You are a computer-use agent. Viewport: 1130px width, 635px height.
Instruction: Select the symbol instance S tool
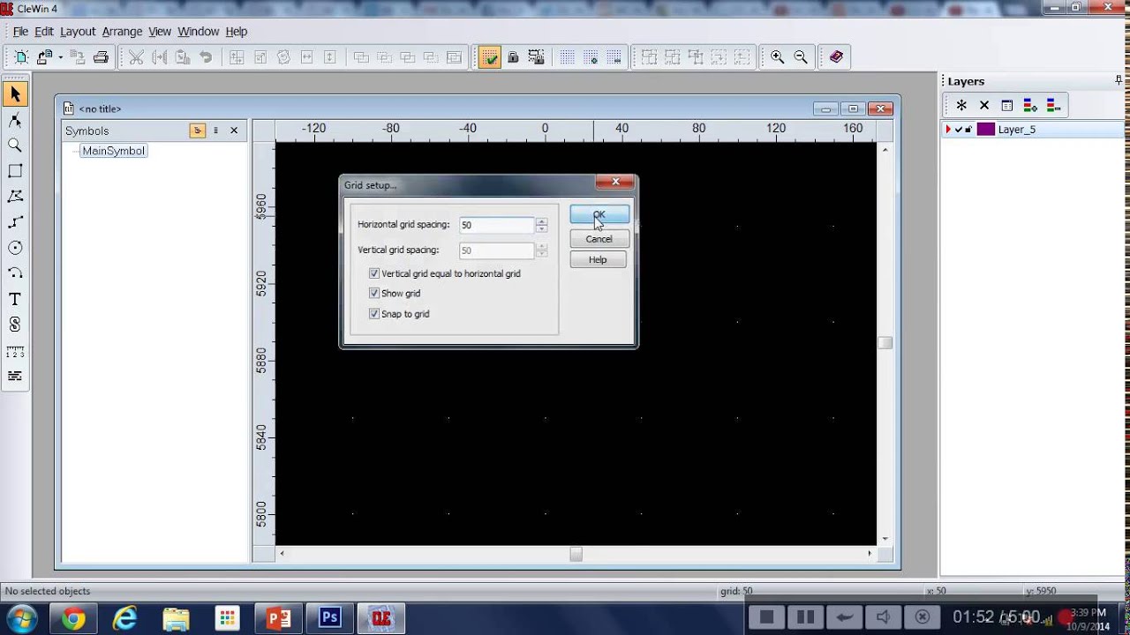pos(14,325)
